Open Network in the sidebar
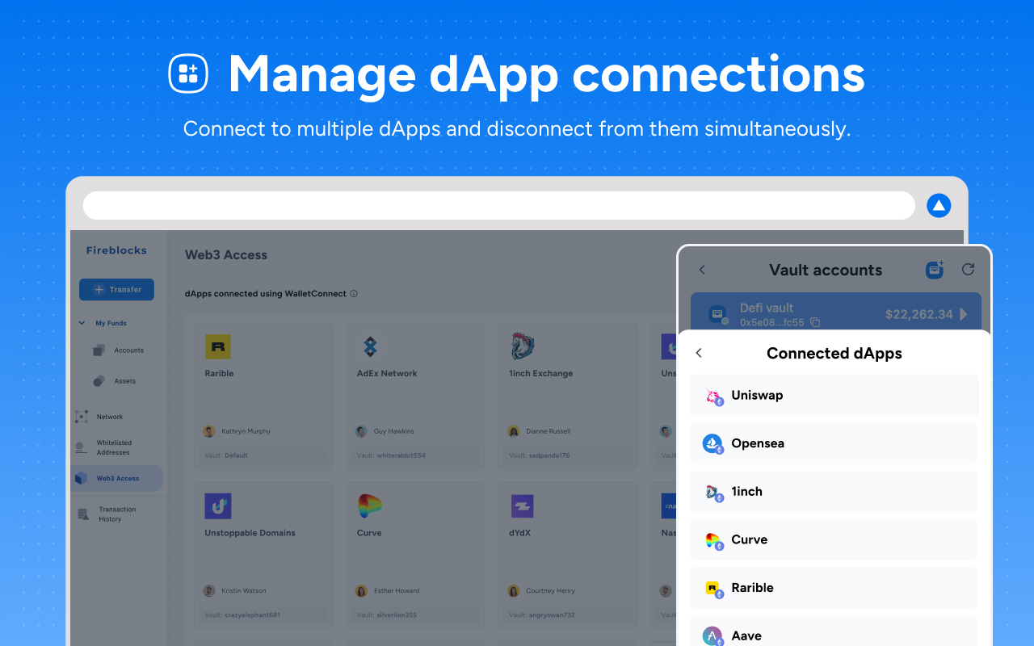This screenshot has height=646, width=1034. coord(109,417)
